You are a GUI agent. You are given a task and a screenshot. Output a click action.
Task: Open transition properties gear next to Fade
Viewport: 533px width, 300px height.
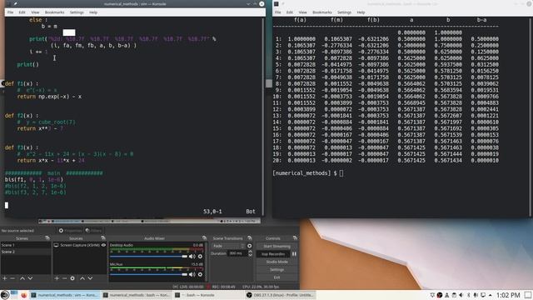[250, 246]
